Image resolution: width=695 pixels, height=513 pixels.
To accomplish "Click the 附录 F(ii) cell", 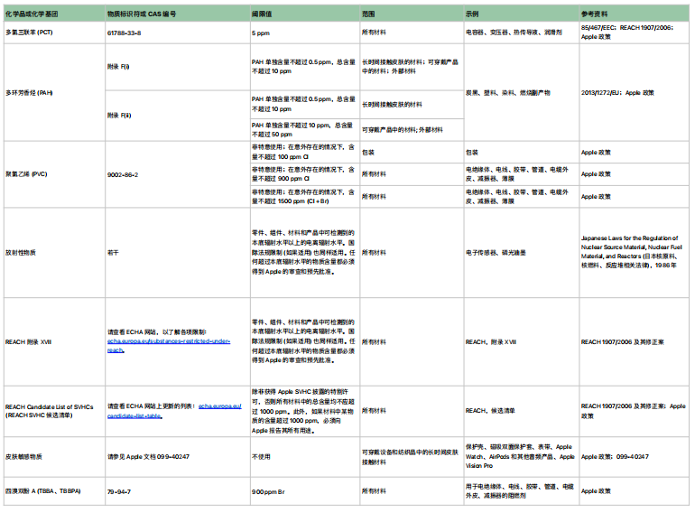I will tap(119, 115).
